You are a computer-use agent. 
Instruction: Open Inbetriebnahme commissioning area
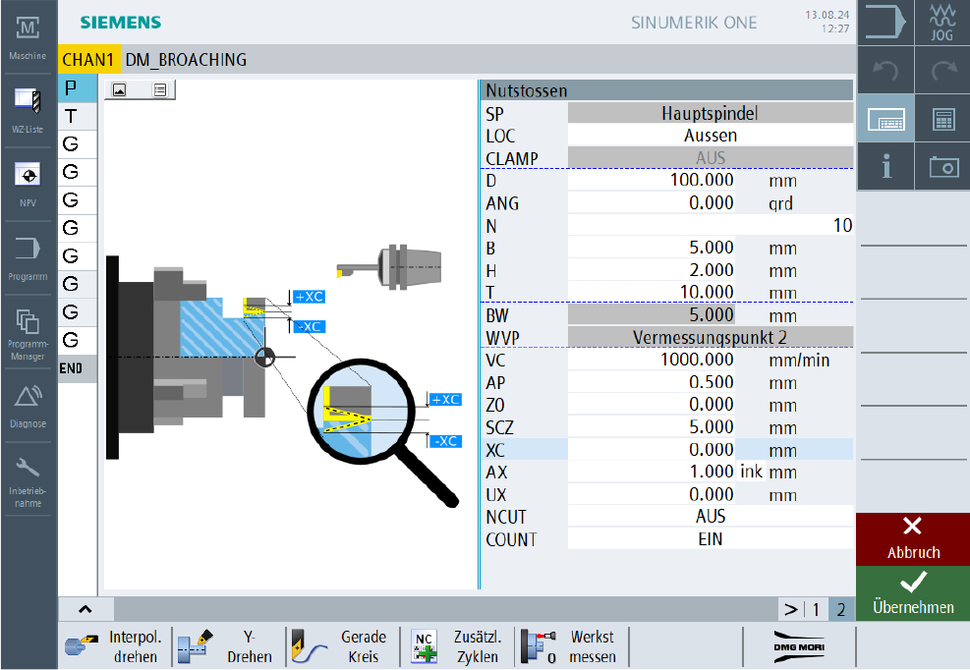pos(28,477)
